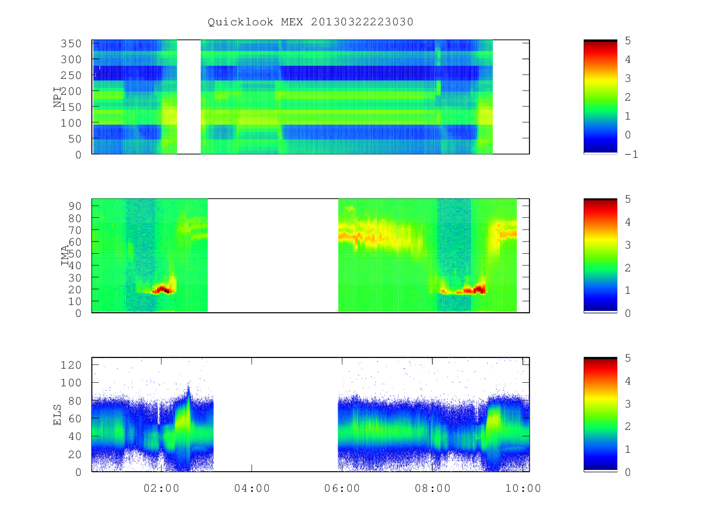The image size is (706, 530).
Task: Click the 02:00 time tick label
Action: (161, 488)
